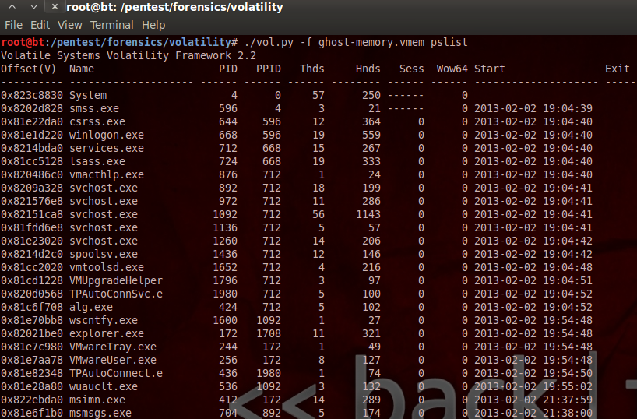Click the Name column header
Image resolution: width=637 pixels, height=419 pixels.
tap(82, 69)
